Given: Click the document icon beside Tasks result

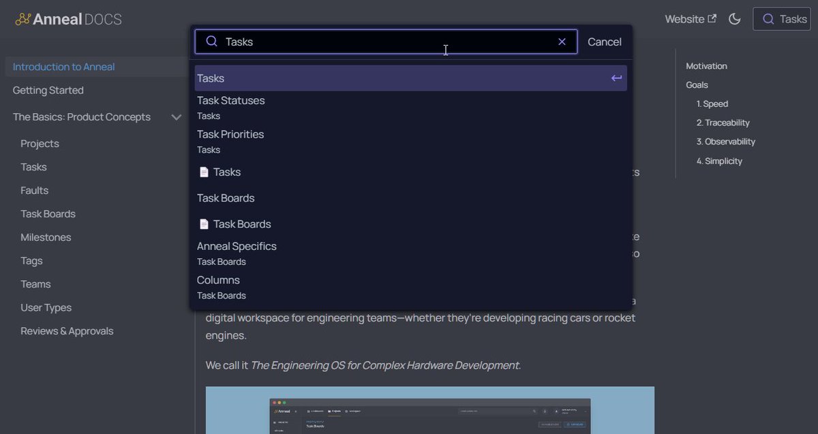Looking at the screenshot, I should 204,172.
